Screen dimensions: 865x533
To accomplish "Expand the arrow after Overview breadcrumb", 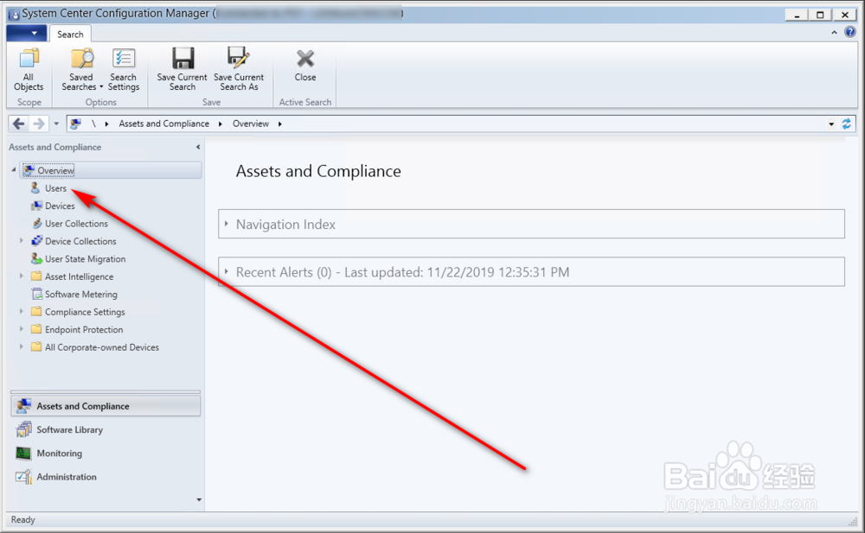I will (279, 124).
